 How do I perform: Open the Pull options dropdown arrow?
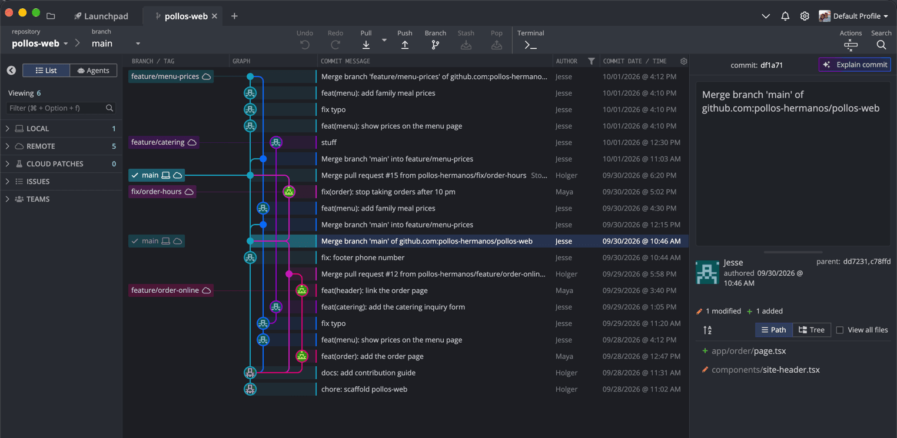384,40
